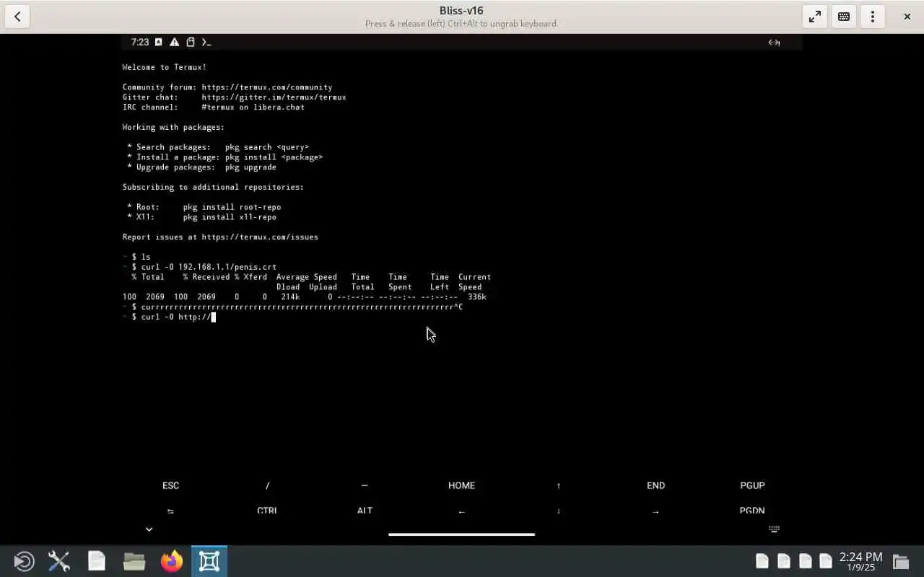924x577 pixels.
Task: Toggle the ALT modifier key
Action: tap(365, 511)
